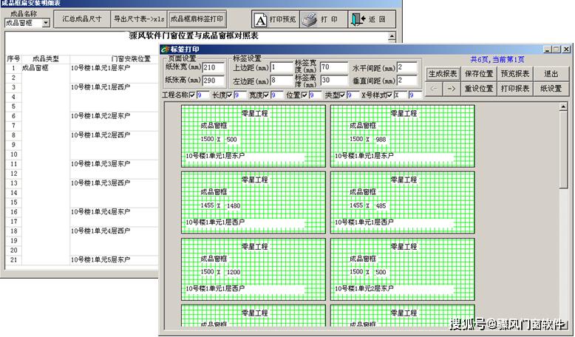Screen dimensions: 575x337
Task: Select the 1455 X 1480 label card
Action: point(254,202)
